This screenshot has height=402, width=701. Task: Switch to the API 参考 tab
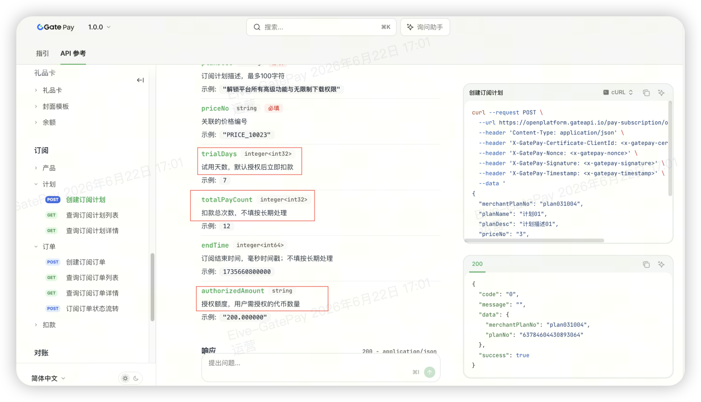[73, 53]
